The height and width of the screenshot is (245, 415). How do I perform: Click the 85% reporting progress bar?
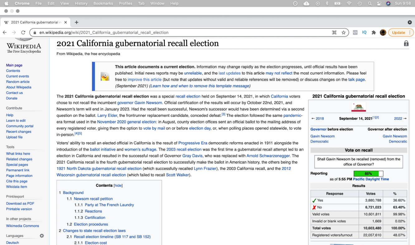tap(368, 173)
